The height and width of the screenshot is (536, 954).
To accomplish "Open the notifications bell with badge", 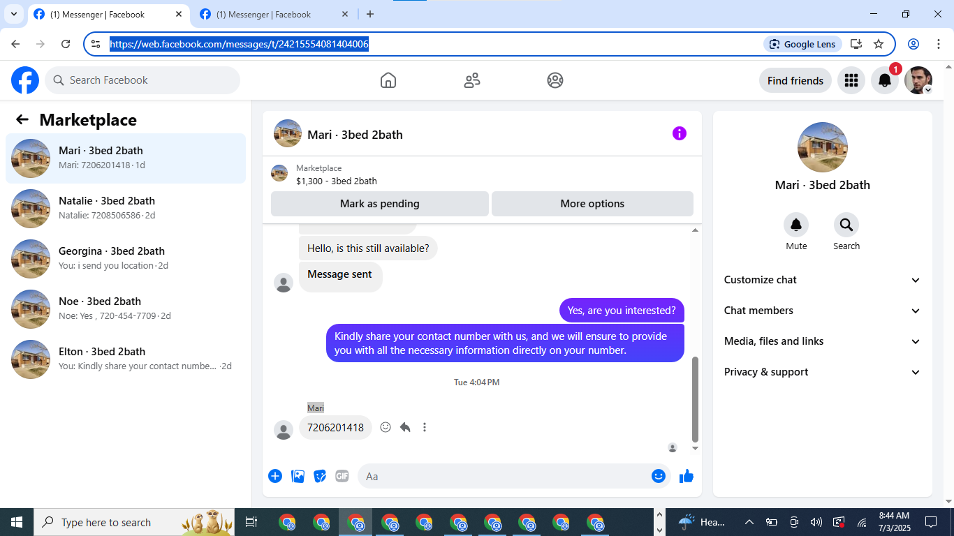I will [885, 80].
